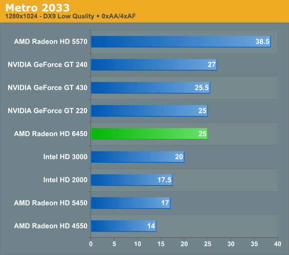Click the x-axis tick label 0
This screenshot has width=289, height=255.
point(91,244)
